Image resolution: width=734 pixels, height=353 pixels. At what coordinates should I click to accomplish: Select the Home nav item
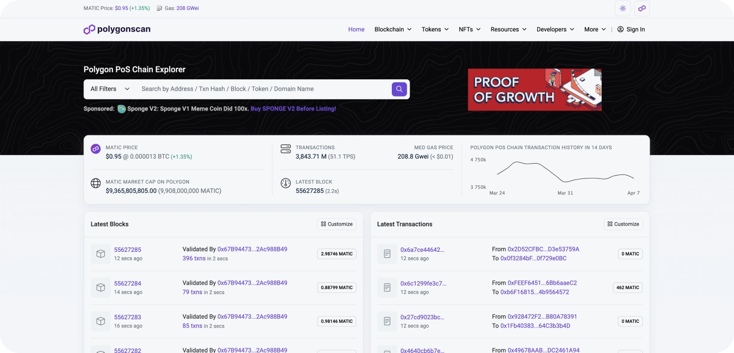coord(356,29)
